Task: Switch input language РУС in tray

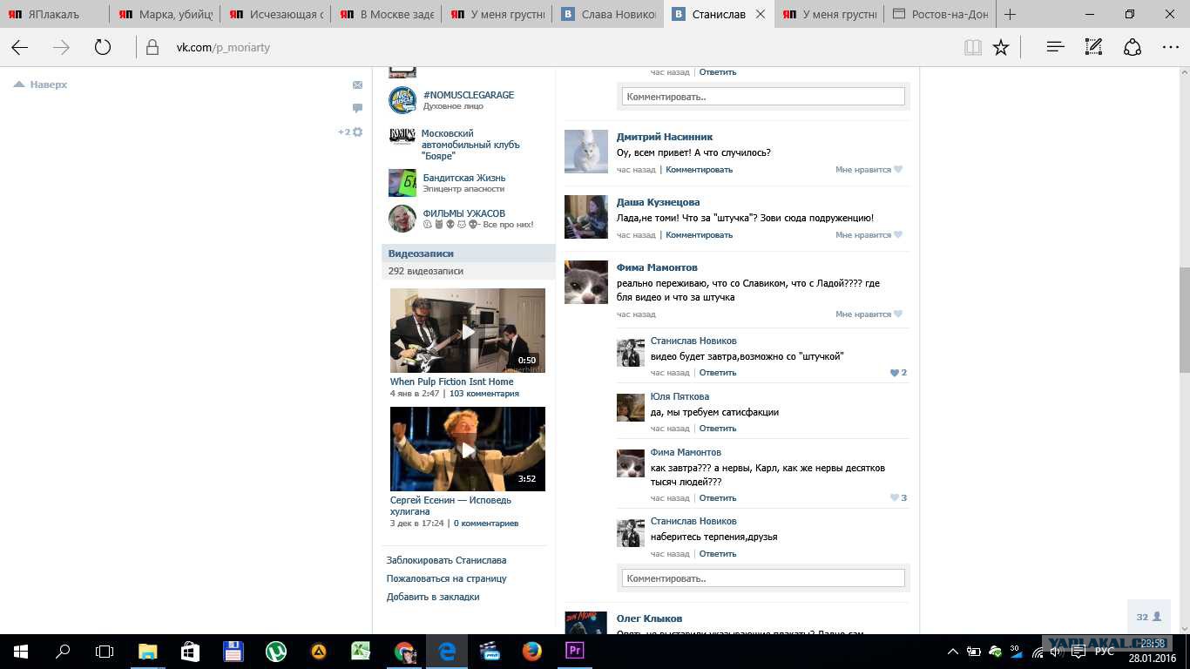Action: coord(1105,652)
